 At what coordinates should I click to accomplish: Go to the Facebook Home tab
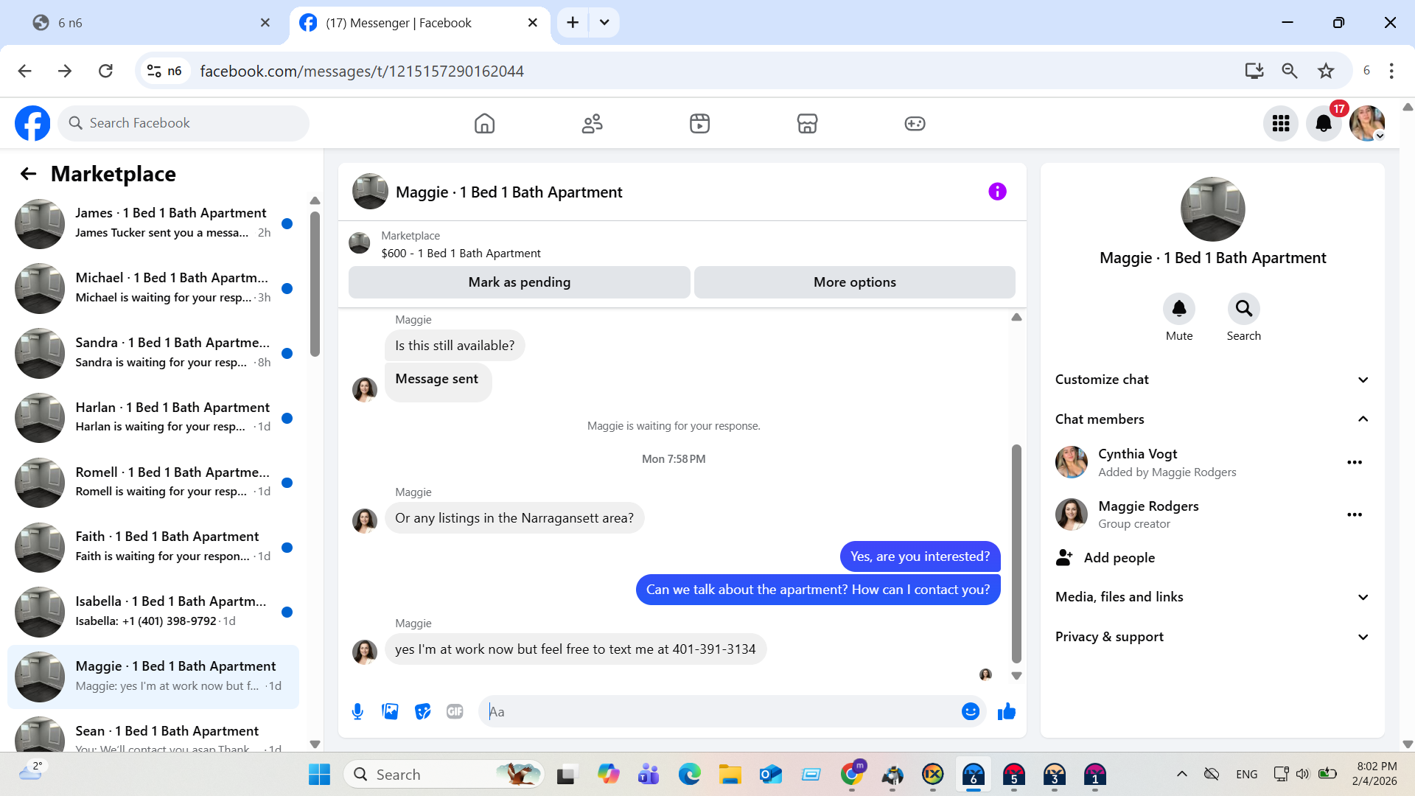[x=484, y=123]
